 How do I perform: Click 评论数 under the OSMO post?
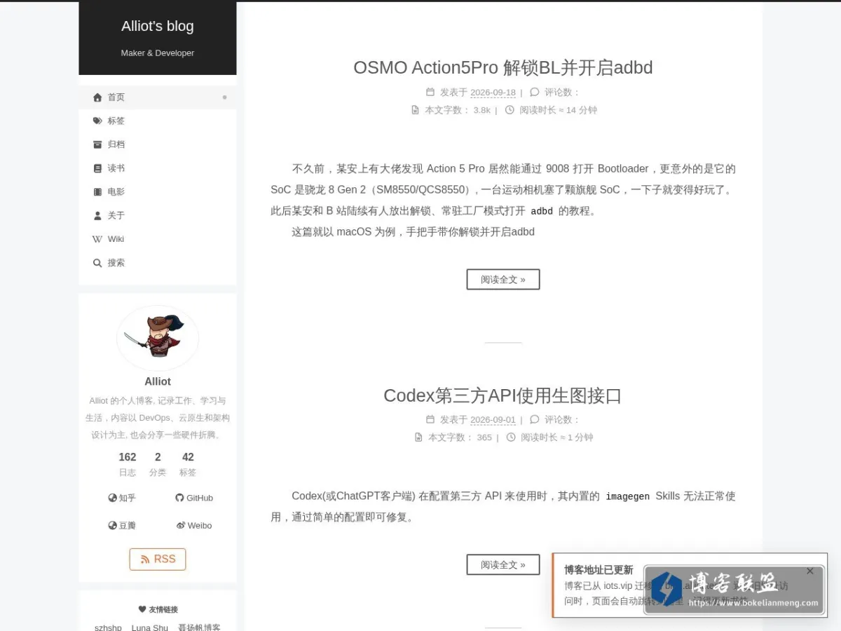point(562,93)
